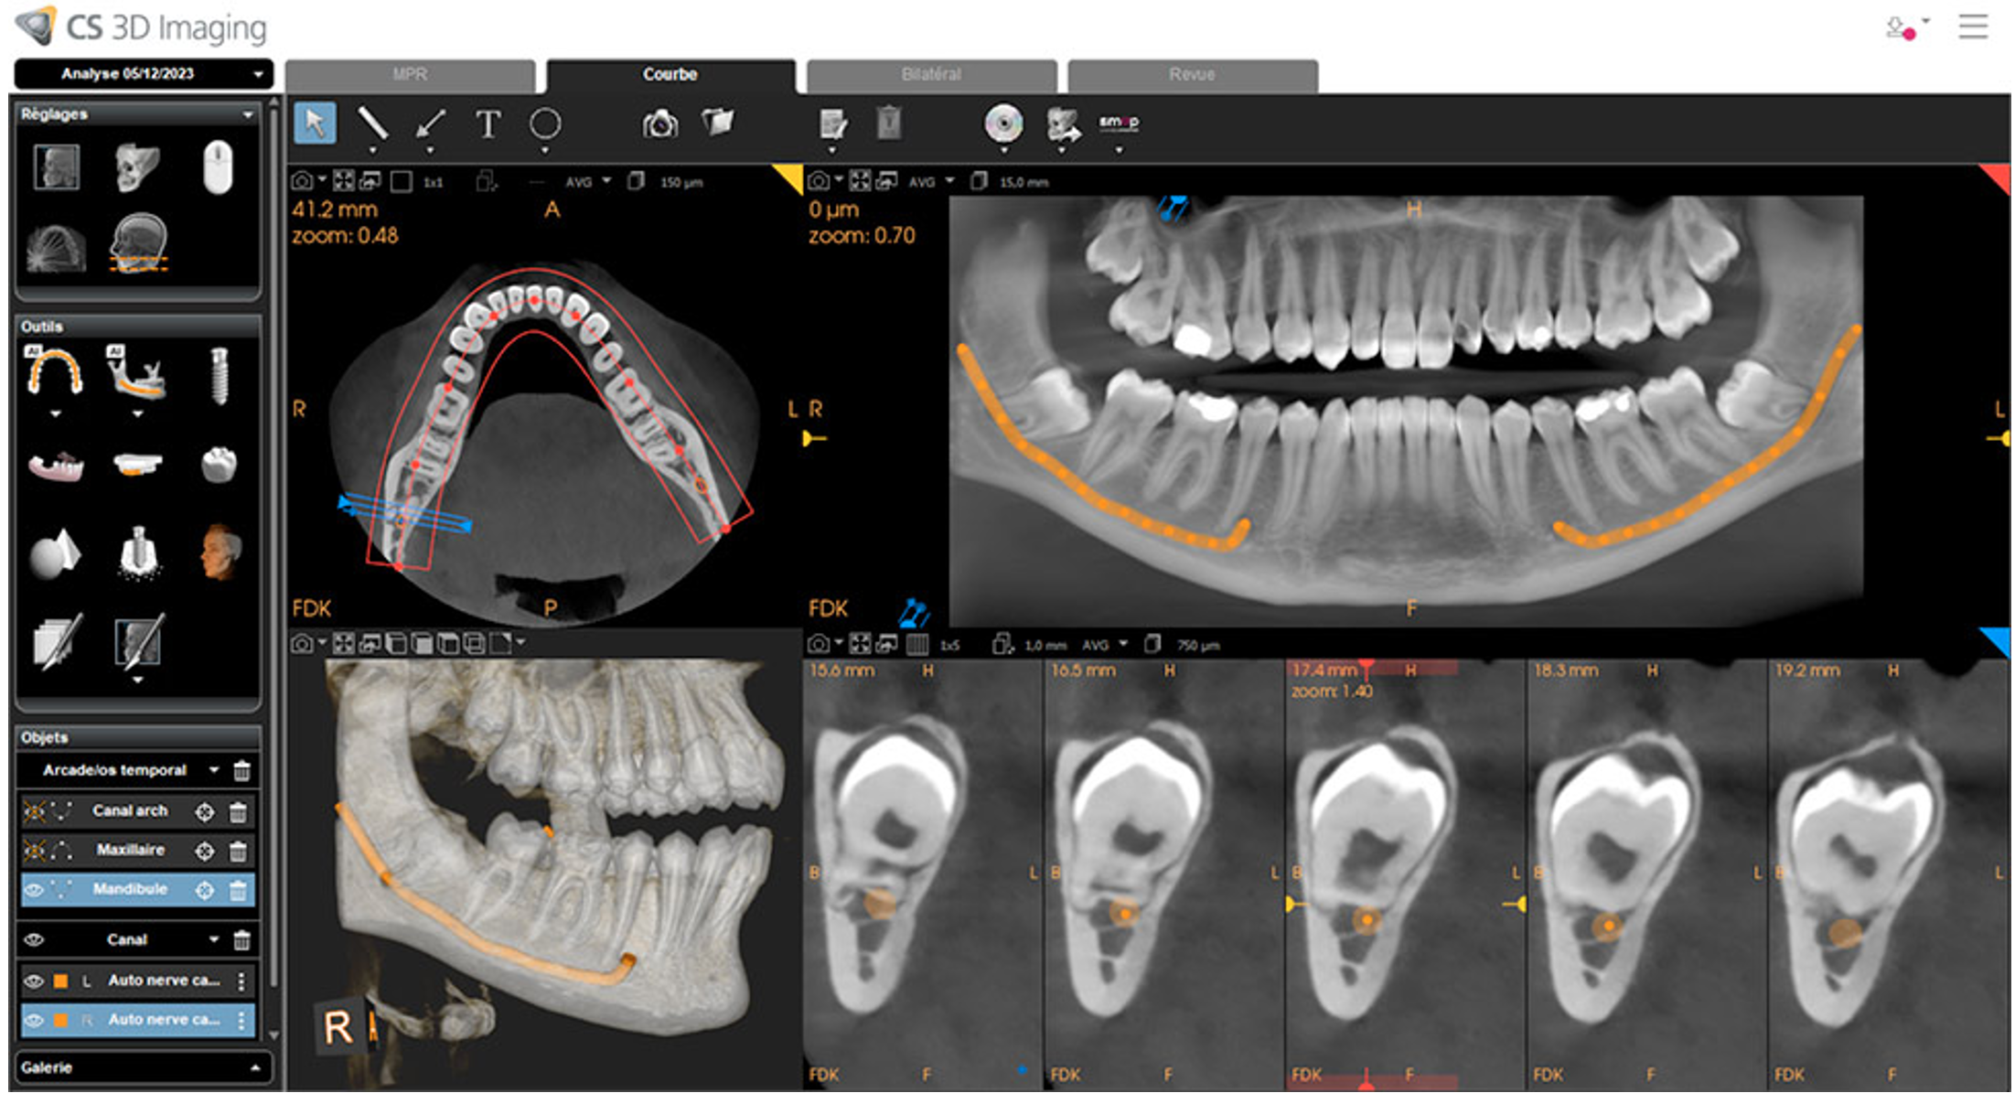
Task: Open the hamburger main menu
Action: pyautogui.click(x=1973, y=26)
